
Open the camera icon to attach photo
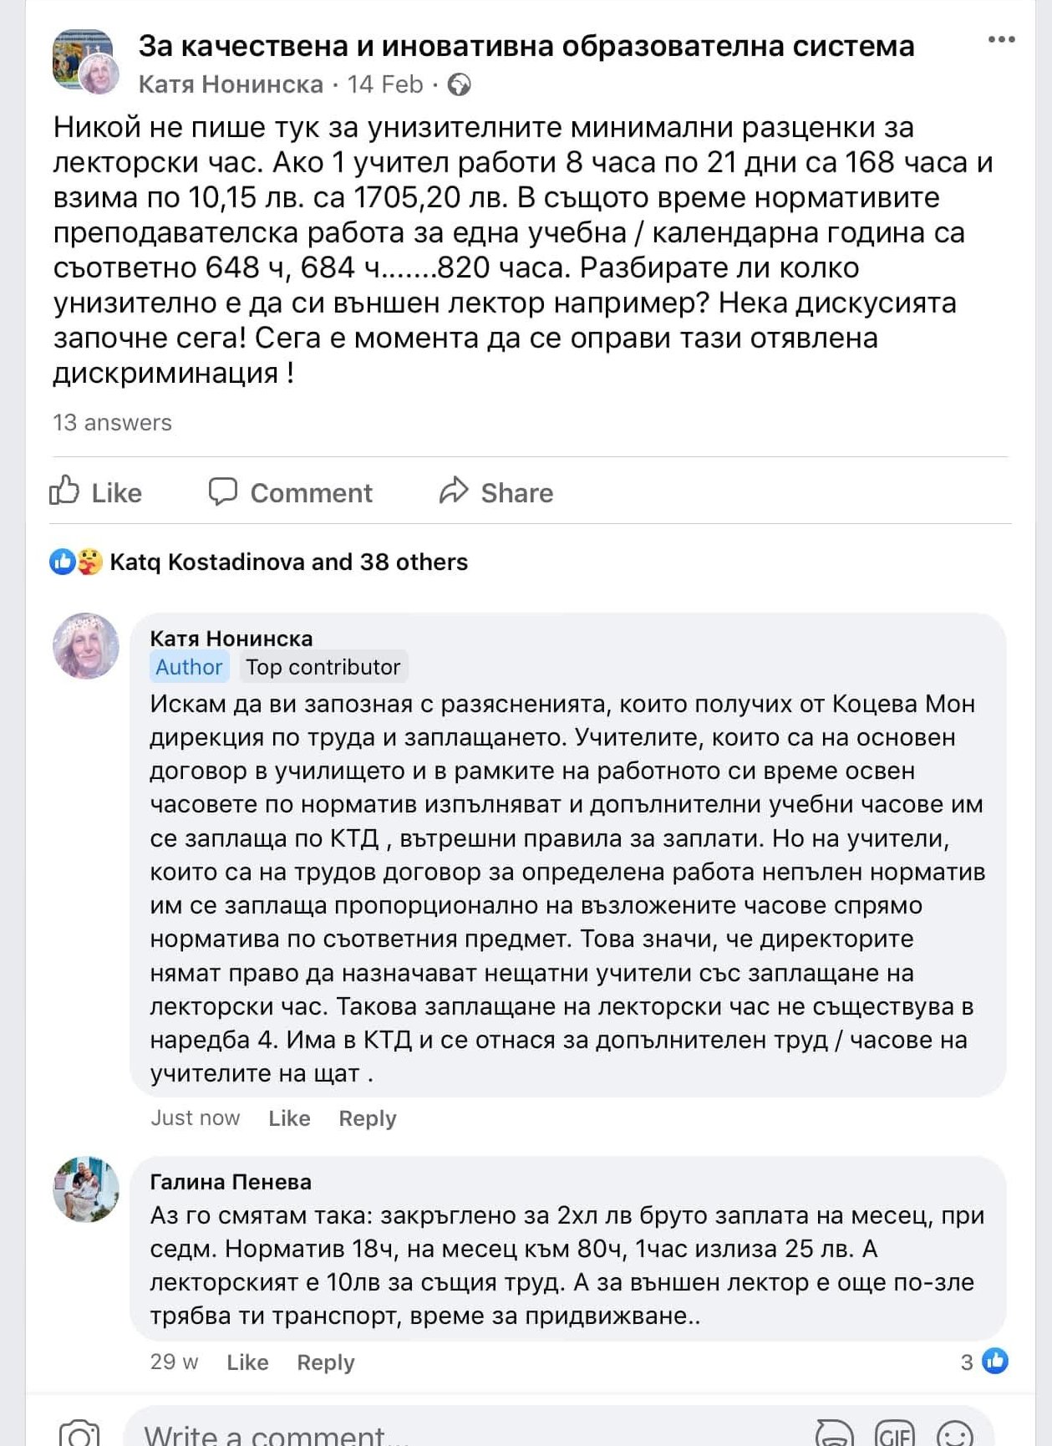[79, 1433]
